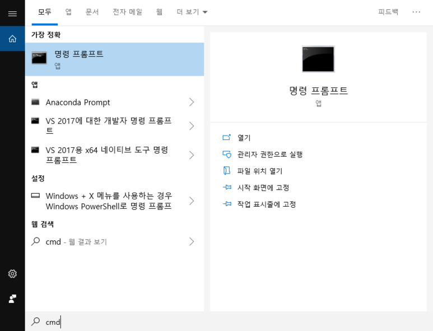Click the search box magnifier icon
Screen dimensions: 433x331
(36, 321)
